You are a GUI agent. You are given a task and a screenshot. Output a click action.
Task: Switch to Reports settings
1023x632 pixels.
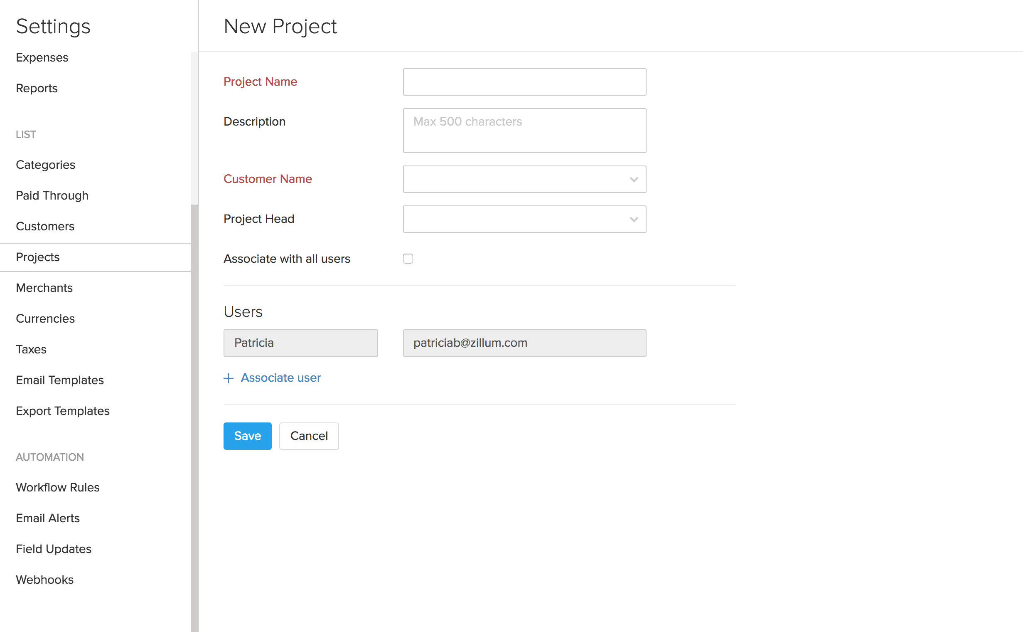(x=36, y=88)
